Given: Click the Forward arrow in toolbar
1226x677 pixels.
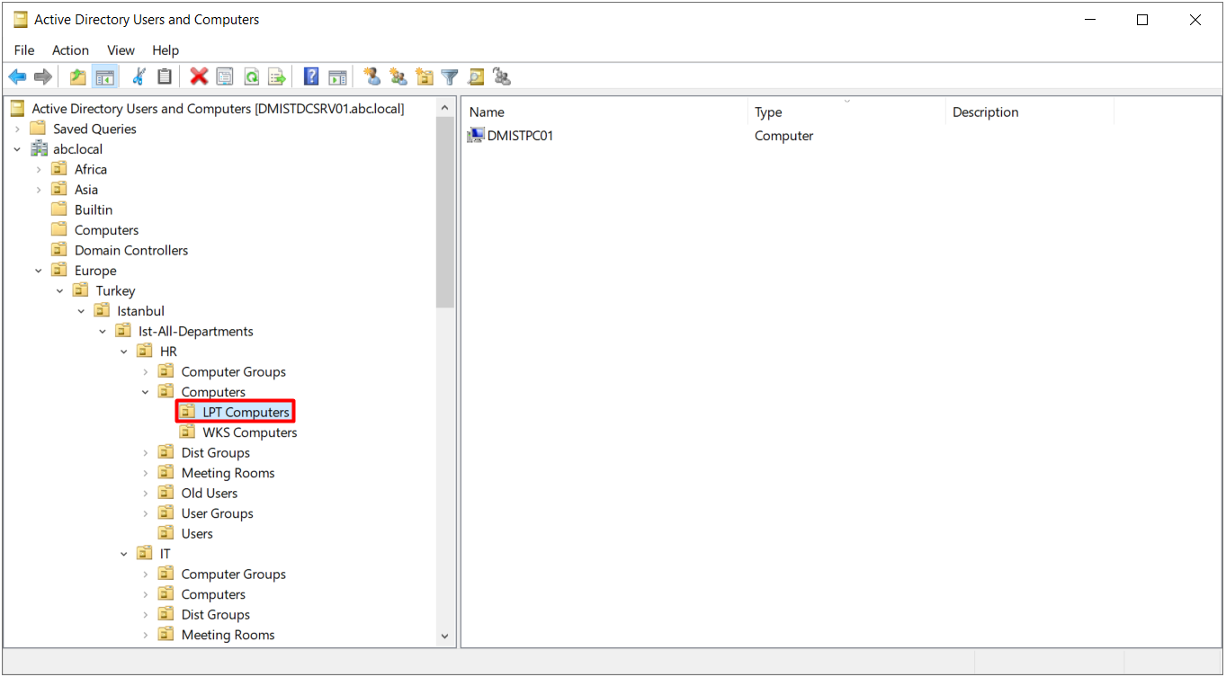Looking at the screenshot, I should tap(42, 77).
